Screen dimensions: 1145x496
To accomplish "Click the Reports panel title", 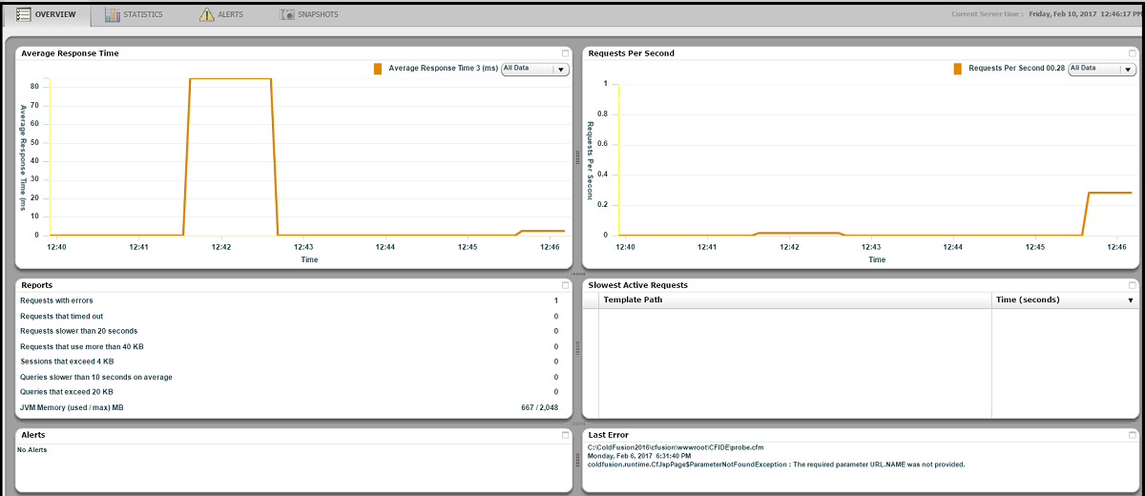I will point(36,285).
